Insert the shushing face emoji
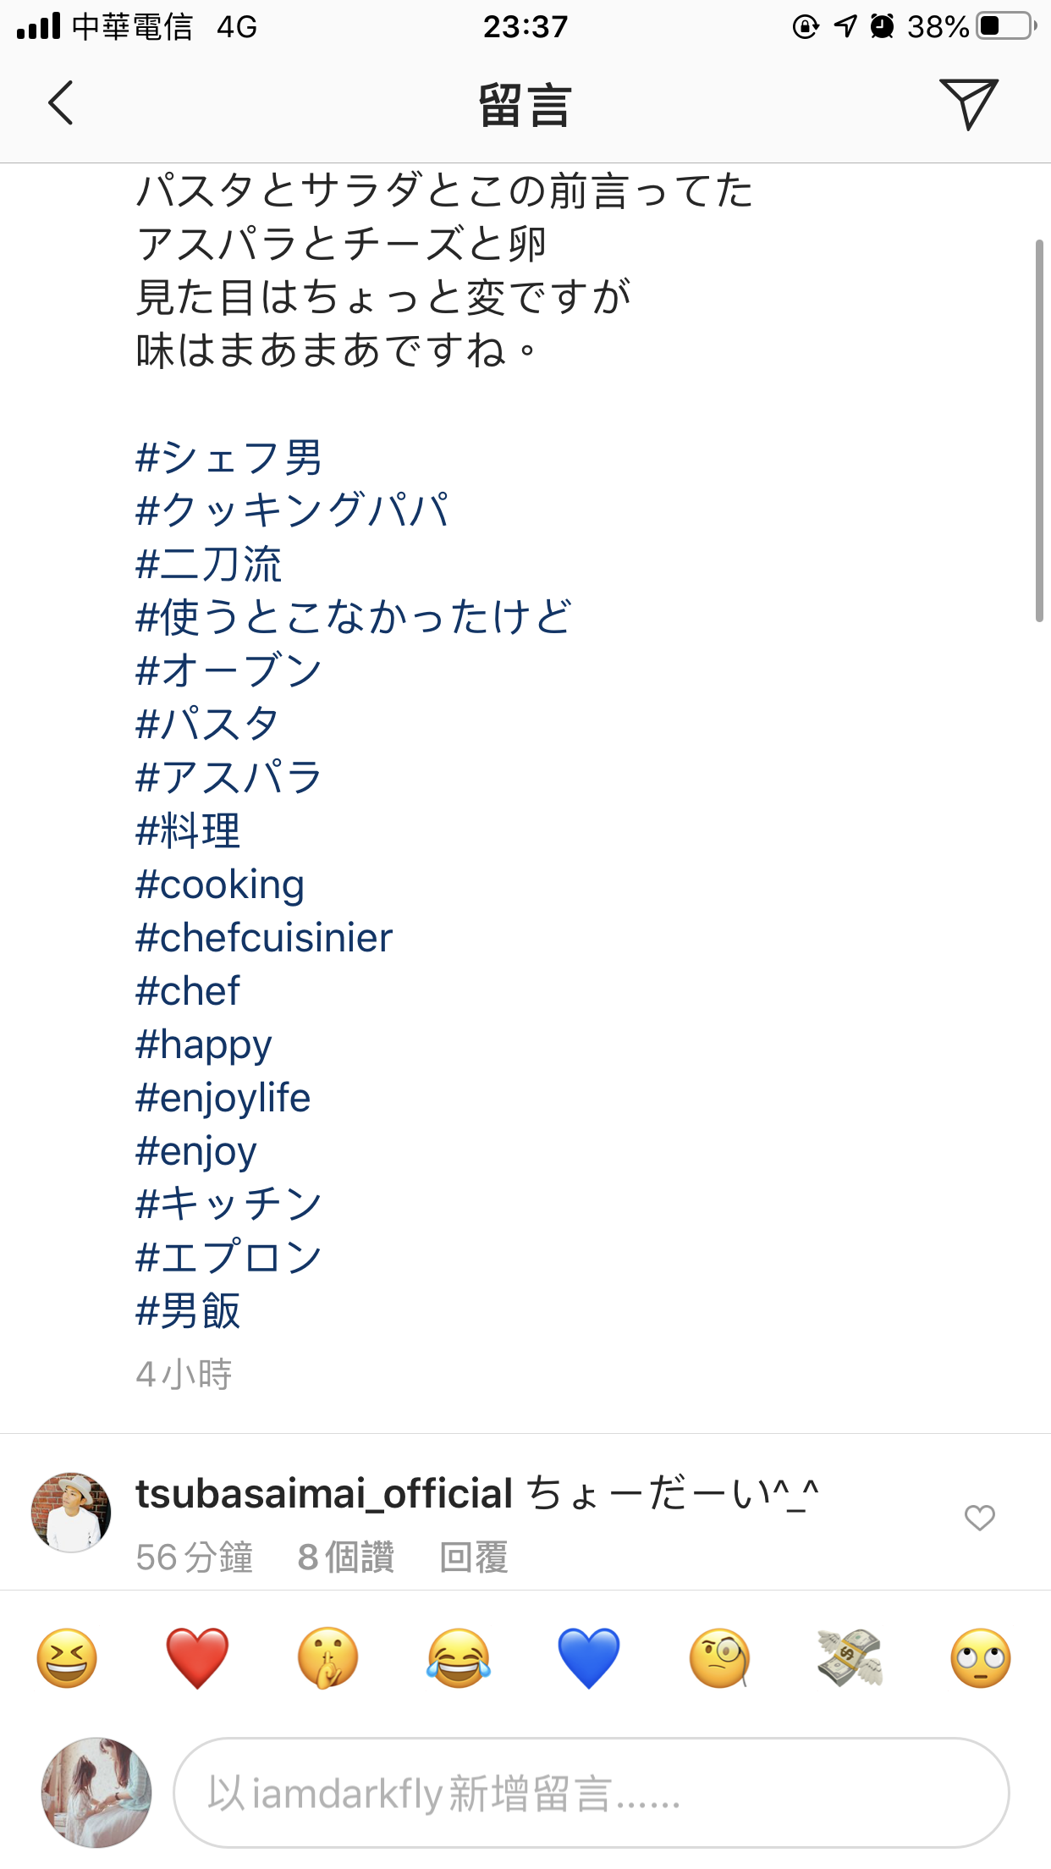 pos(327,1657)
